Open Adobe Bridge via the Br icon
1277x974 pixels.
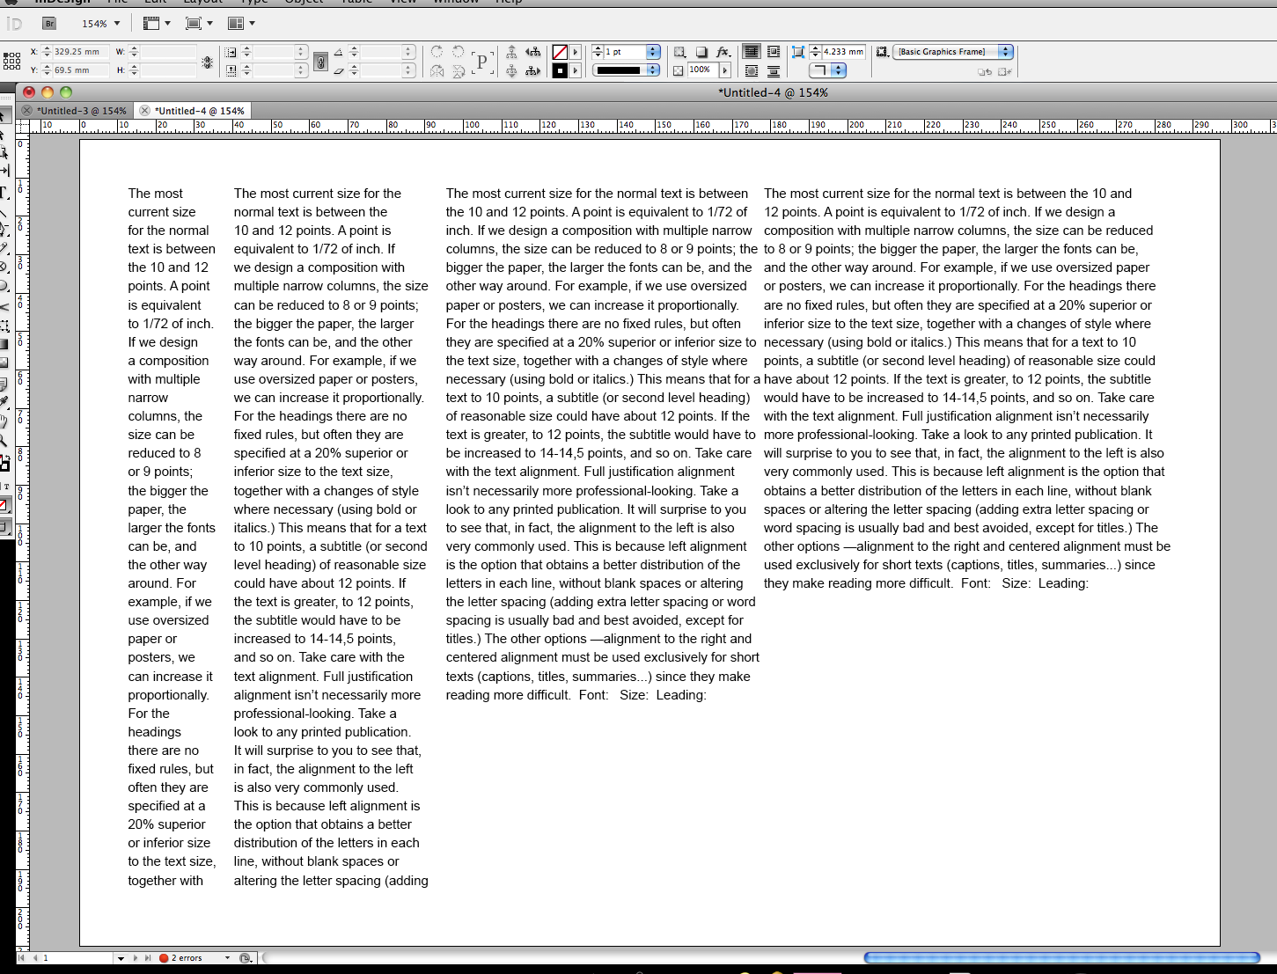tap(49, 24)
